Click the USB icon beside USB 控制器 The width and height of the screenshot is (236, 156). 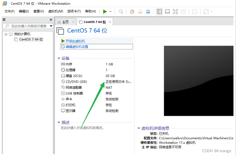[x=63, y=93]
